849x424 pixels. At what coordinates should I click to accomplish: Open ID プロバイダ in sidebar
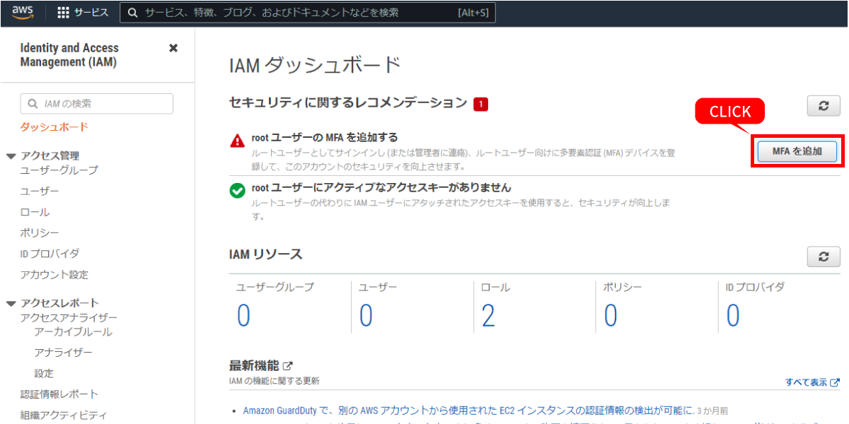[50, 253]
